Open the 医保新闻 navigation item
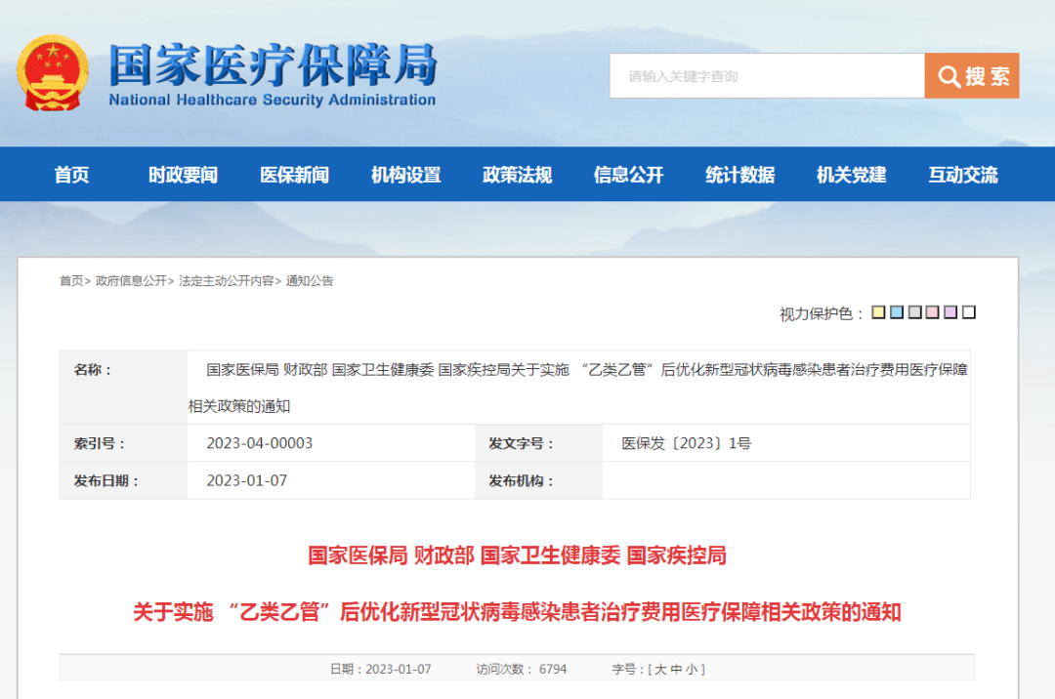Viewport: 1055px width, 699px height. pos(295,175)
